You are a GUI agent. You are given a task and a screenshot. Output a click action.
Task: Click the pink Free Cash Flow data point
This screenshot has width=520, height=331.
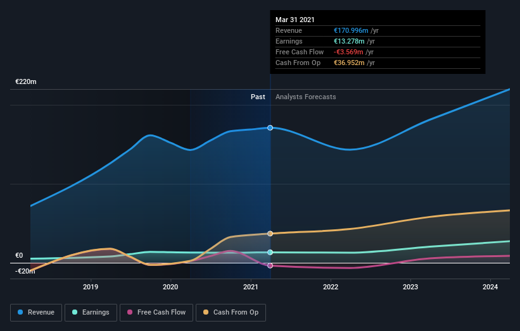coord(270,265)
